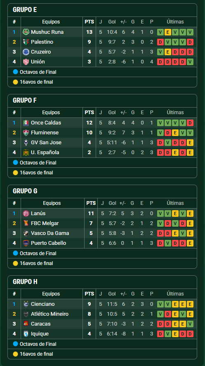205x366 pixels.
Task: Select the Cruzeiro club logo
Action: click(x=26, y=52)
